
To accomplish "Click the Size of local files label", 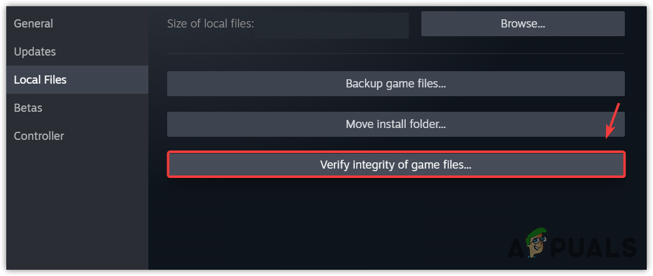I will pos(210,24).
